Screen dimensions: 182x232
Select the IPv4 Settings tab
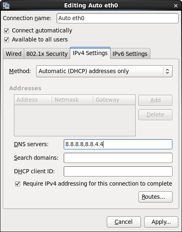click(90, 53)
